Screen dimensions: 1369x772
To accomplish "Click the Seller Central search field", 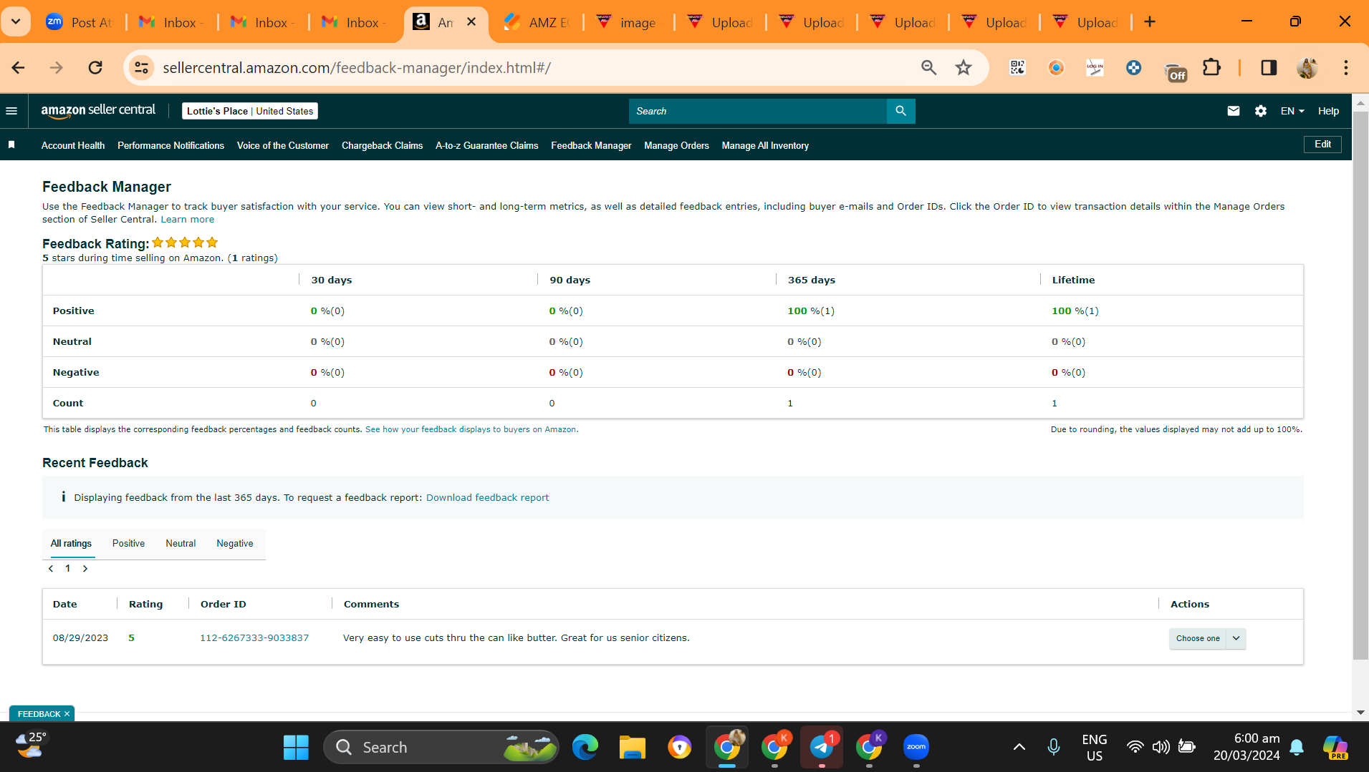I will [x=758, y=111].
